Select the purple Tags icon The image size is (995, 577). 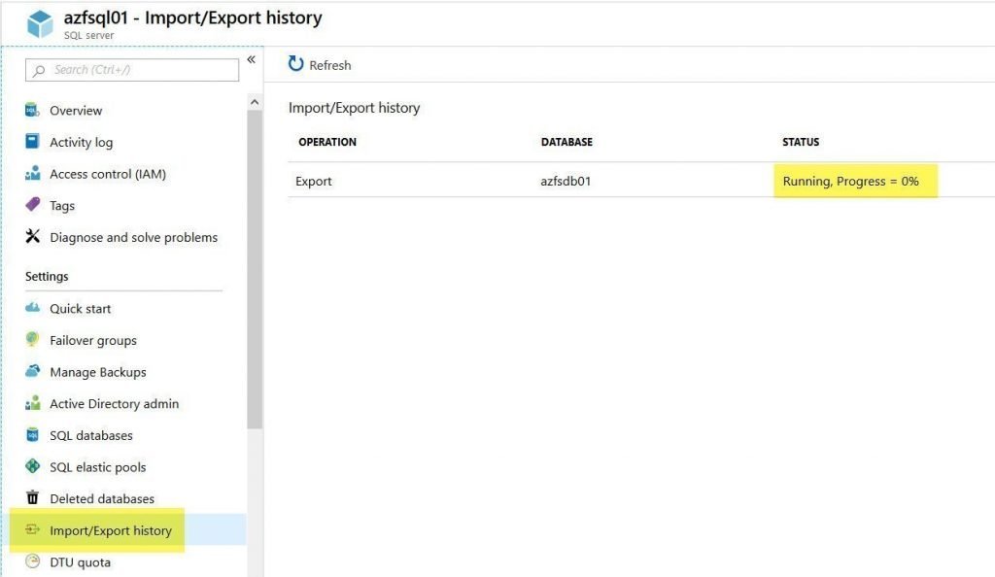click(x=32, y=204)
